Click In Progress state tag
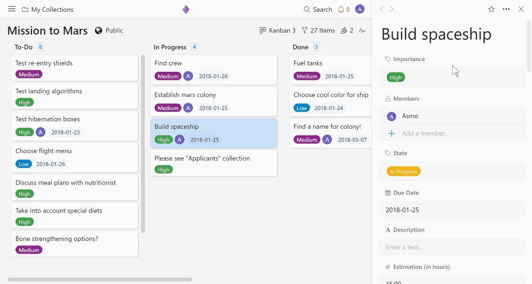Viewport: 532px width, 284px height. pyautogui.click(x=403, y=171)
